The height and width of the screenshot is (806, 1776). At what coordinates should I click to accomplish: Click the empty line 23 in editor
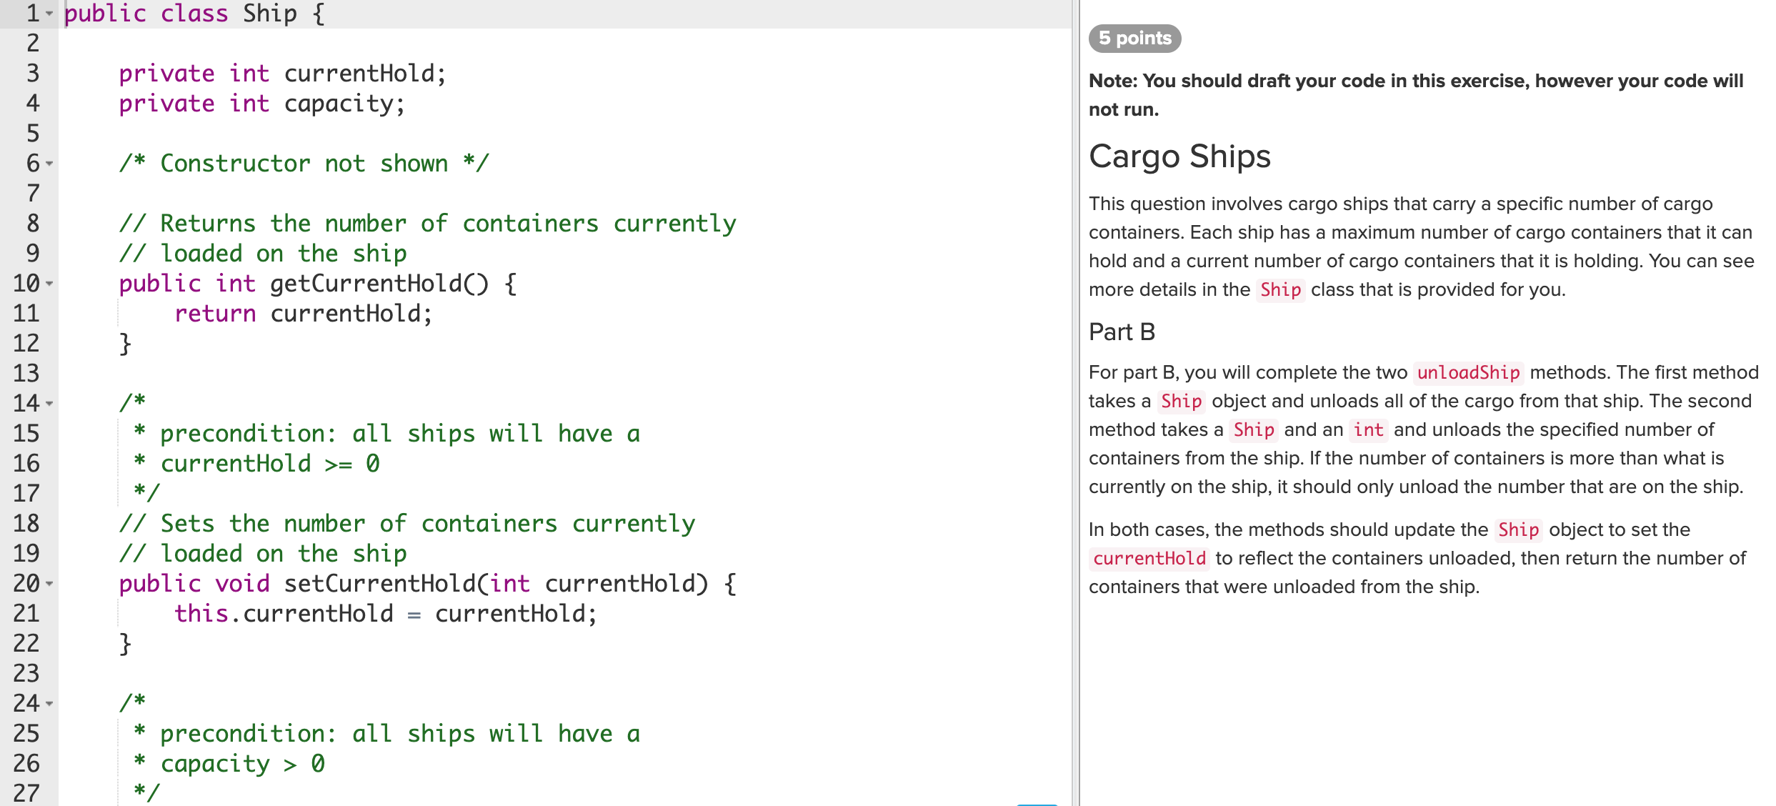coord(429,674)
